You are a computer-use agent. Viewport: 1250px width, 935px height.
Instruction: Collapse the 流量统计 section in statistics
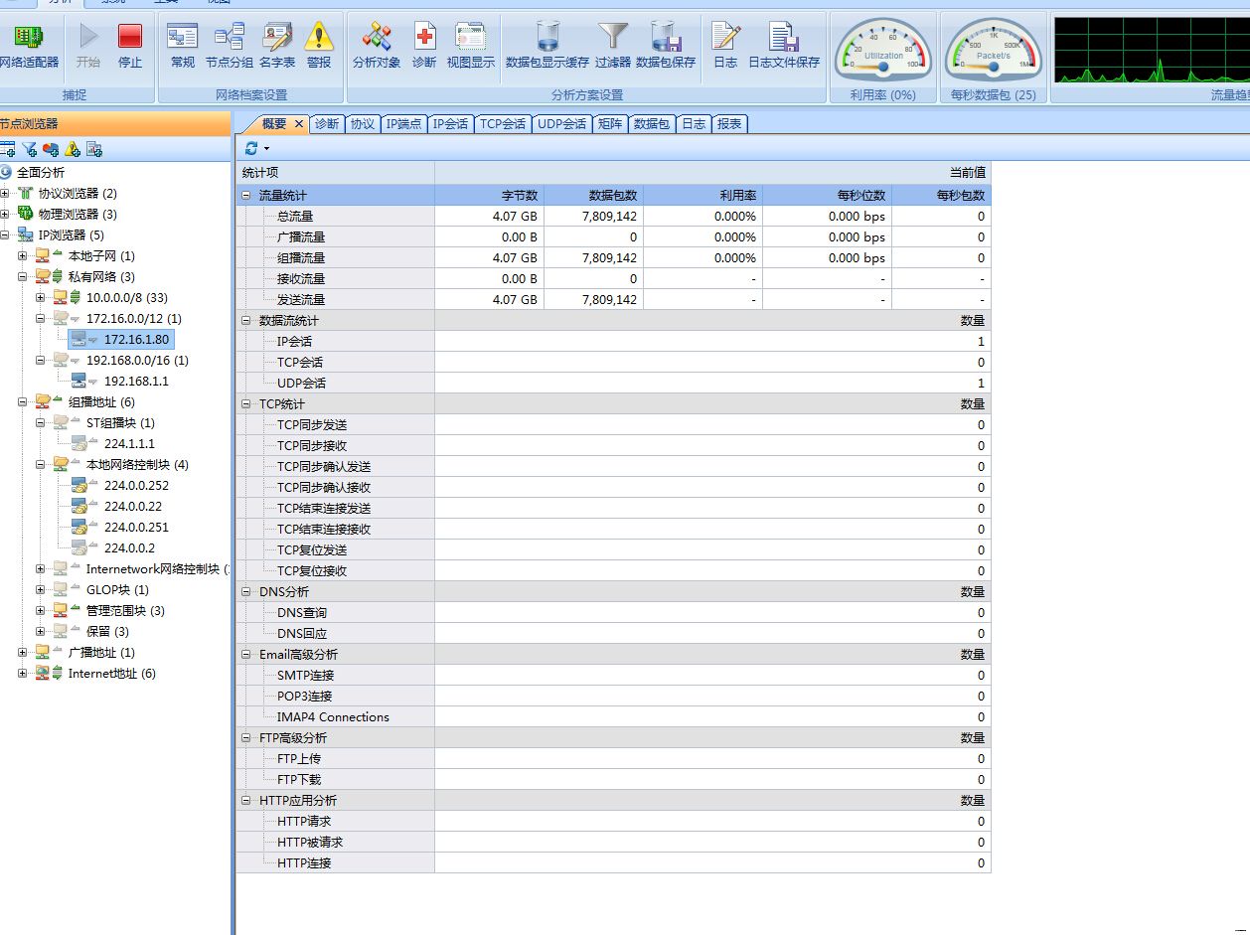coord(245,196)
